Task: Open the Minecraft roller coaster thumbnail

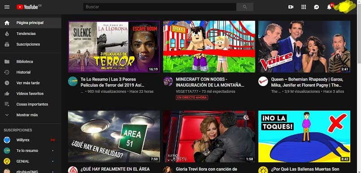Action: pyautogui.click(x=209, y=47)
